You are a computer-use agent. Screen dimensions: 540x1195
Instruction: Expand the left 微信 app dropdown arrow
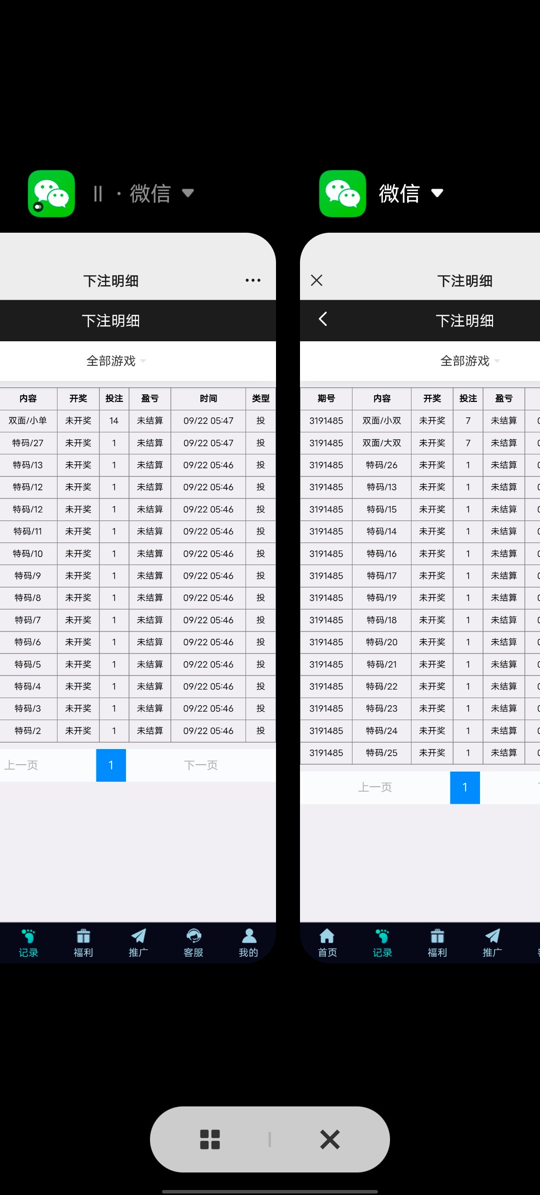pyautogui.click(x=188, y=193)
